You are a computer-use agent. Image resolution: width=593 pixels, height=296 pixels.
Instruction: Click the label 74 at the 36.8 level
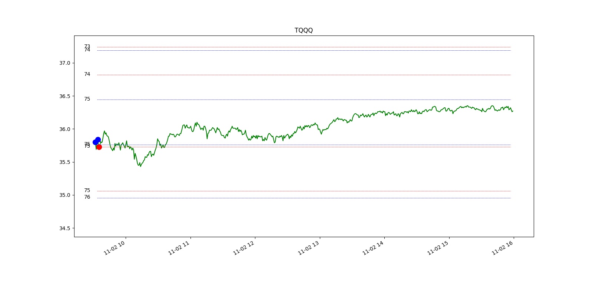[x=87, y=74]
